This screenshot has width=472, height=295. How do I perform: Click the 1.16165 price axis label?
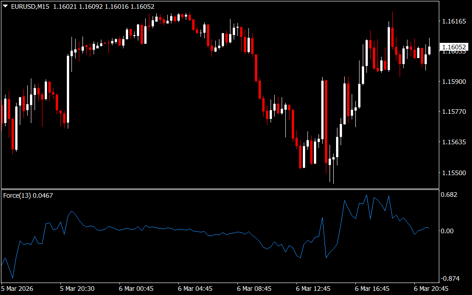[x=454, y=21]
